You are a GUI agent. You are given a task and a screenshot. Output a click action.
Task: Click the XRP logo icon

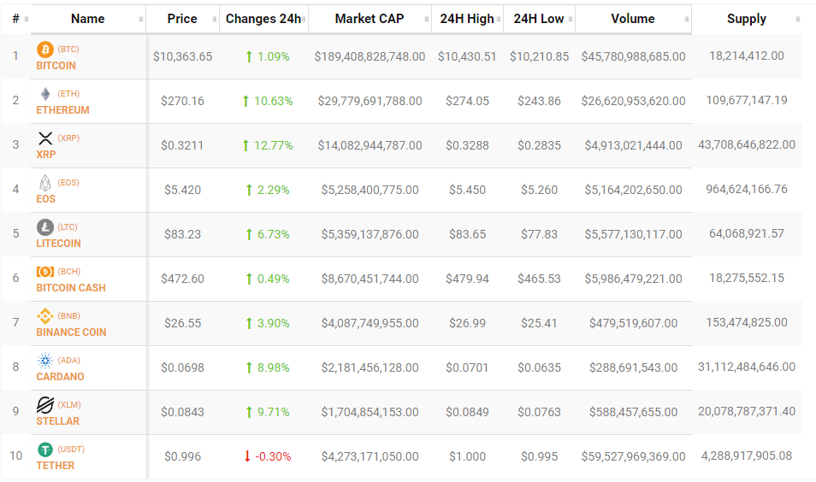(44, 138)
